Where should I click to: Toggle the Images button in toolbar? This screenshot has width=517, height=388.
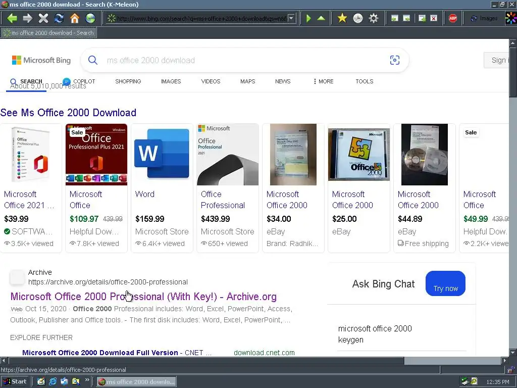click(484, 19)
